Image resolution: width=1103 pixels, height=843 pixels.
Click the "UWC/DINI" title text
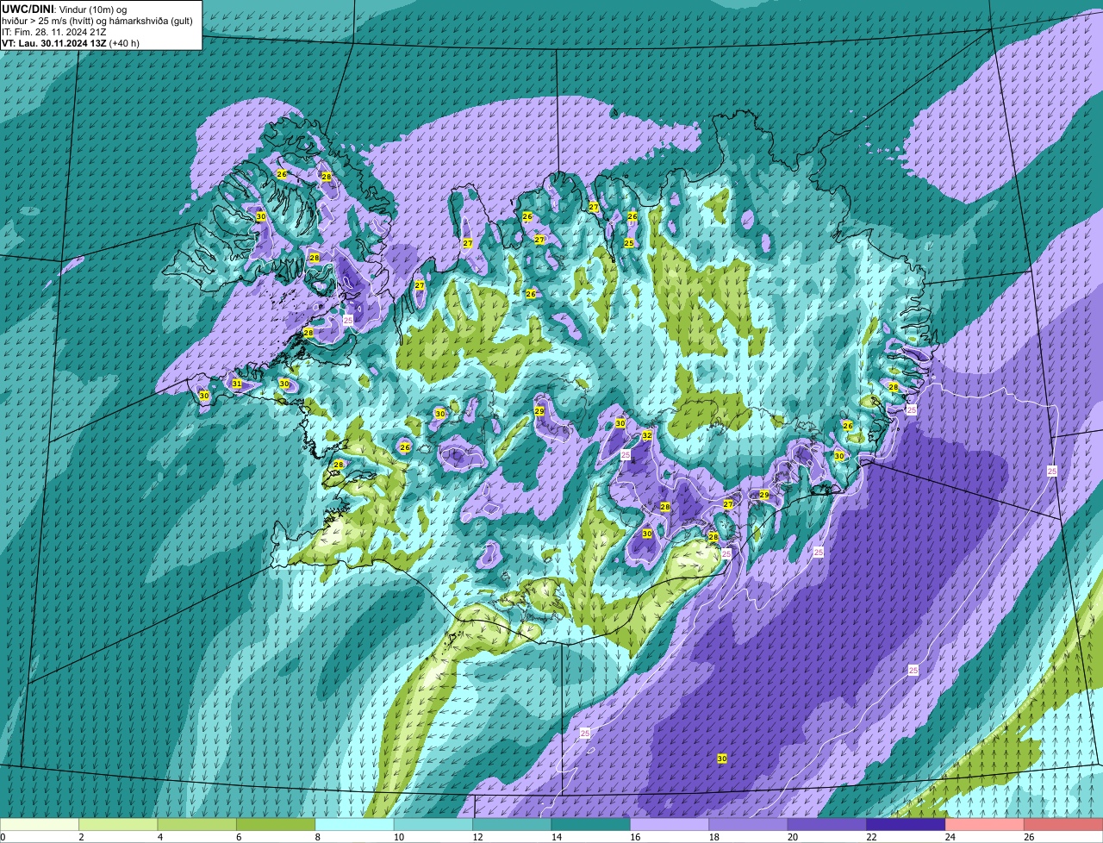point(28,8)
